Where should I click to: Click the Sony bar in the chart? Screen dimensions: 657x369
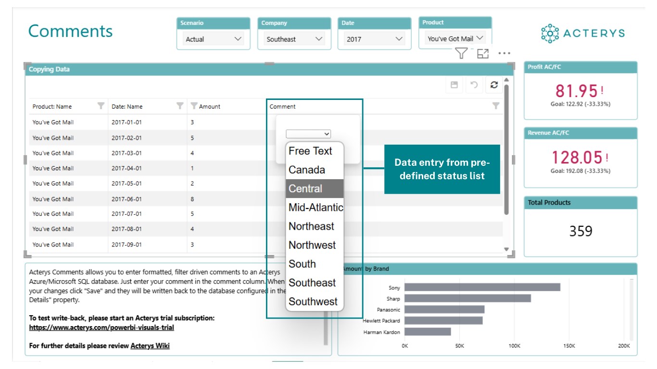click(x=482, y=287)
